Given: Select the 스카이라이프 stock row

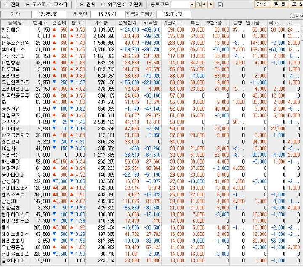Looking at the screenshot, I should tap(151, 89).
